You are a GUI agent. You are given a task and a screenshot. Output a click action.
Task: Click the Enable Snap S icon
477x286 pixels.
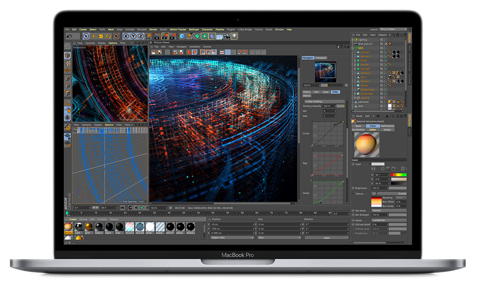pyautogui.click(x=67, y=117)
